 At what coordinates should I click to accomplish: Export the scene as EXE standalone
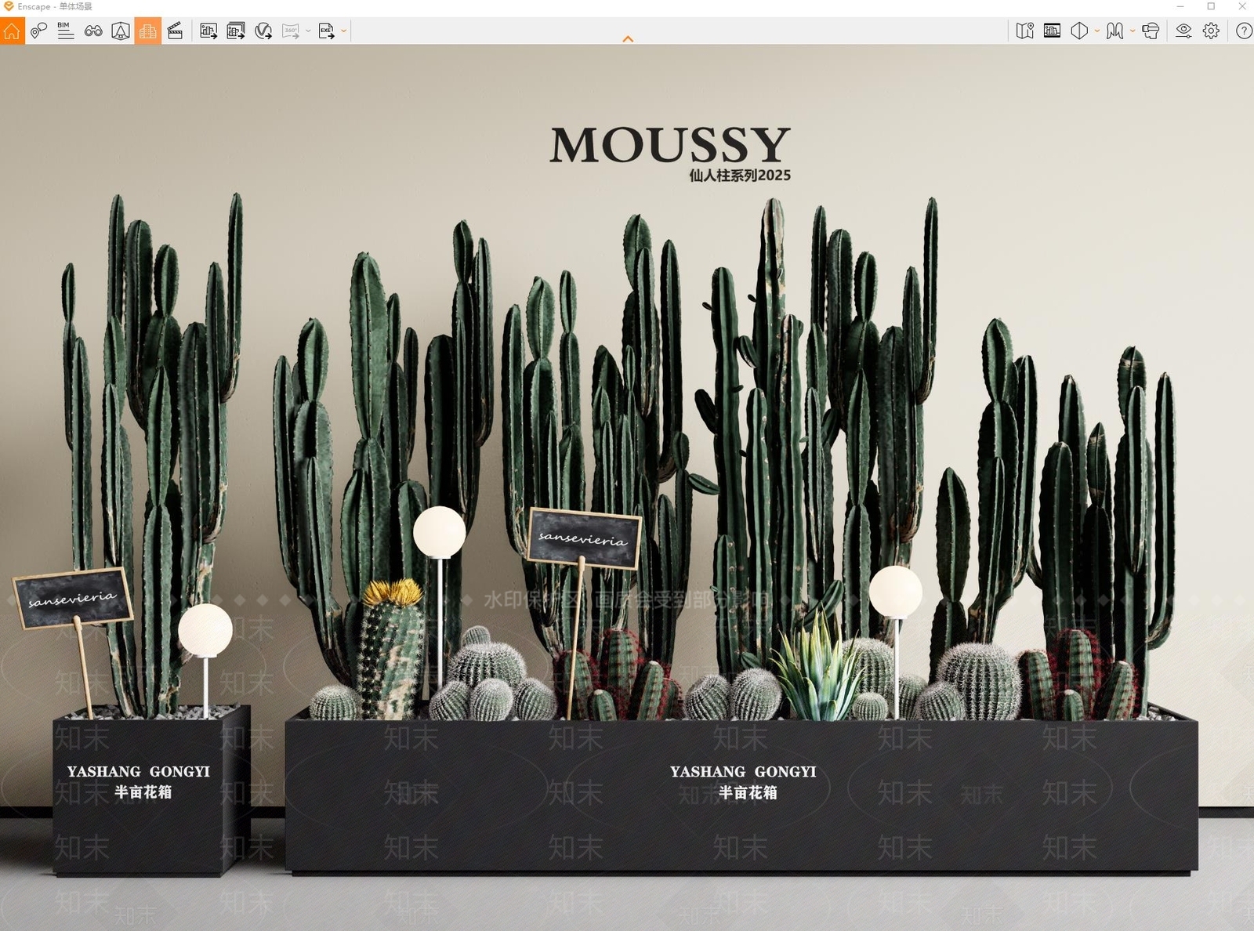point(326,31)
